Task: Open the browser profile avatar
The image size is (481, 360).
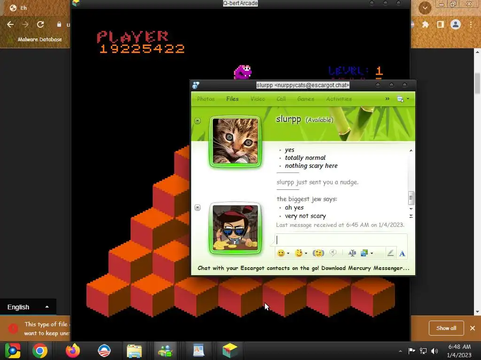Action: coord(456,24)
